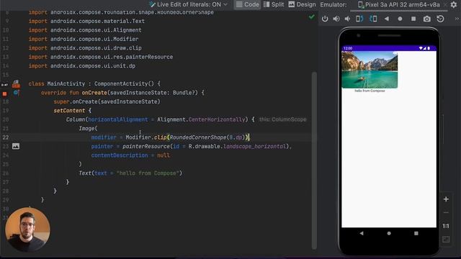461x259 pixels.
Task: Open emulator settings gear
Action: tap(454, 4)
